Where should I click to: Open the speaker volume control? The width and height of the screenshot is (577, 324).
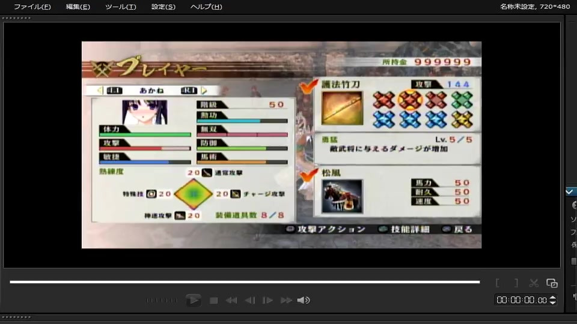(303, 301)
